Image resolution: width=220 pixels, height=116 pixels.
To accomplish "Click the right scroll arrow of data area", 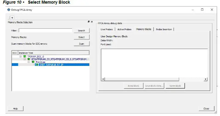I will (x=206, y=79).
